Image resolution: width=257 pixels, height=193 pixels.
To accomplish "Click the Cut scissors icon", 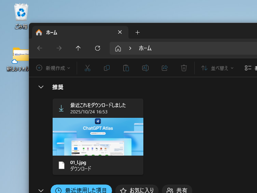I will point(88,68).
